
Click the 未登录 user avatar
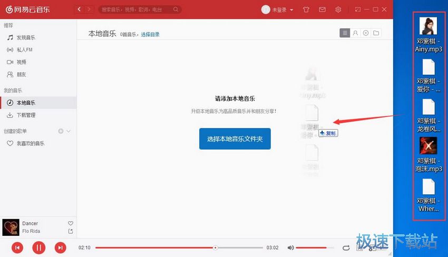266,9
